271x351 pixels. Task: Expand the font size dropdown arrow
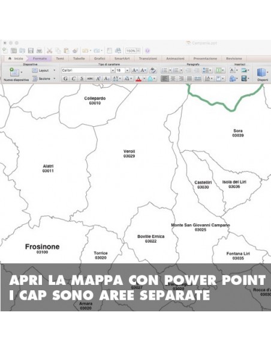[127, 70]
